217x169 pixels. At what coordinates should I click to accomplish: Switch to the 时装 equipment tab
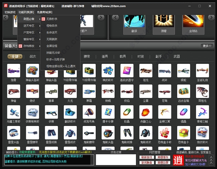click(x=141, y=56)
